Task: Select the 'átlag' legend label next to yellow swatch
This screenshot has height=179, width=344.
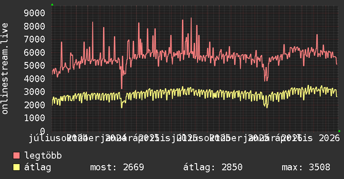Action: tap(38, 167)
